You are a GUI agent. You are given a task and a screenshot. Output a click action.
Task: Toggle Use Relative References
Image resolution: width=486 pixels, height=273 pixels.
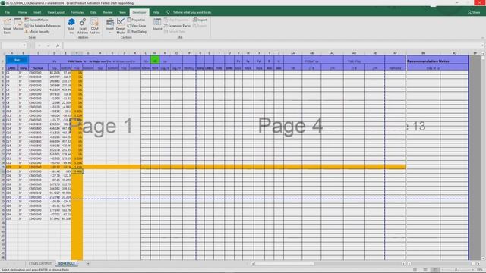pos(43,26)
